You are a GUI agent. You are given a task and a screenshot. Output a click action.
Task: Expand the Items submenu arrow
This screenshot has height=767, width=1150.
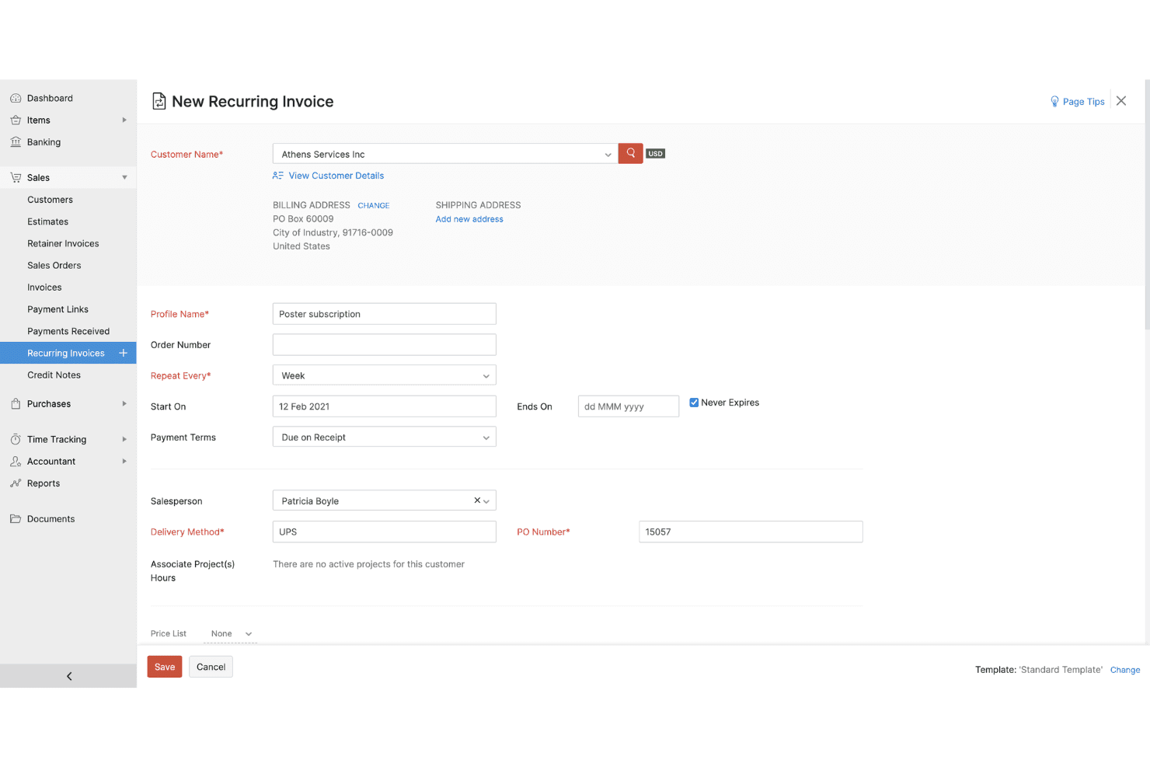[124, 120]
